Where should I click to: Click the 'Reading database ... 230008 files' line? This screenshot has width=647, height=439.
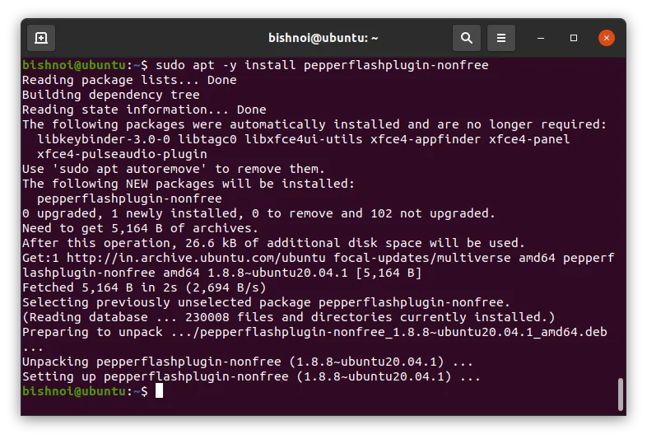(x=288, y=318)
